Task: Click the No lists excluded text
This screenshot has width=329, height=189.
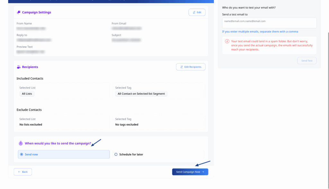Action: 31,125
